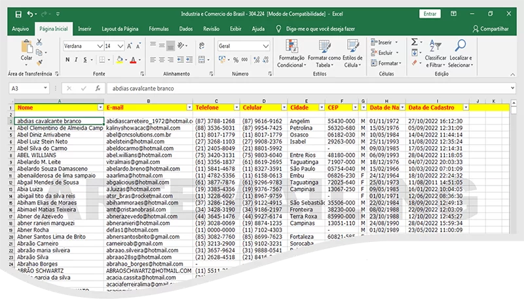The image size is (524, 299).
Task: Click the Copy icon in the clipboard group
Action: coord(39,52)
